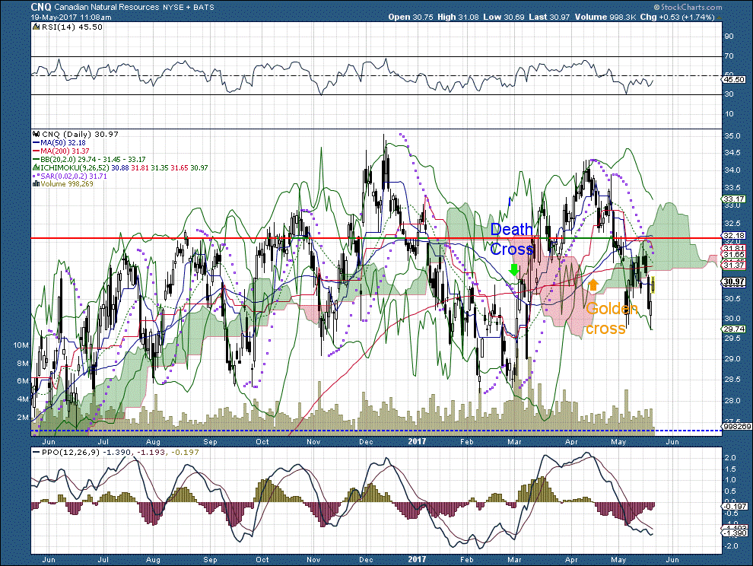Click the RSI(14) 45.50 legend label
The image size is (753, 566).
point(72,27)
